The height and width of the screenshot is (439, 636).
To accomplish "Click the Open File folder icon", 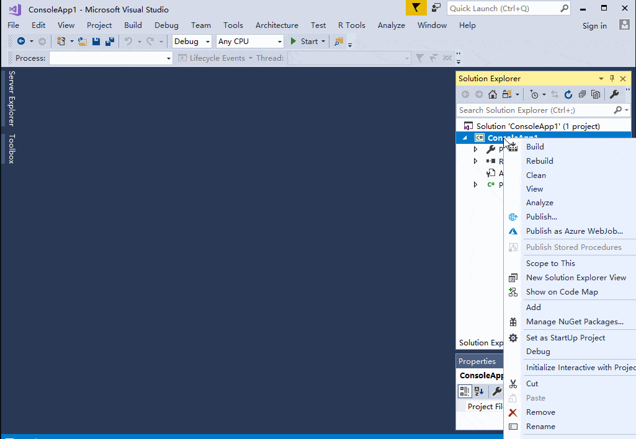I will coord(83,41).
